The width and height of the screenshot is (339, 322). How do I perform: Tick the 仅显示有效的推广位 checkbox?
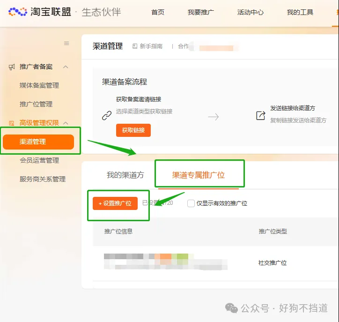pyautogui.click(x=191, y=203)
